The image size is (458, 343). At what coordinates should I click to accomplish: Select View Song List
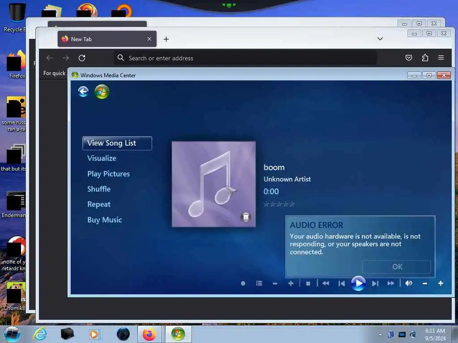click(x=117, y=143)
